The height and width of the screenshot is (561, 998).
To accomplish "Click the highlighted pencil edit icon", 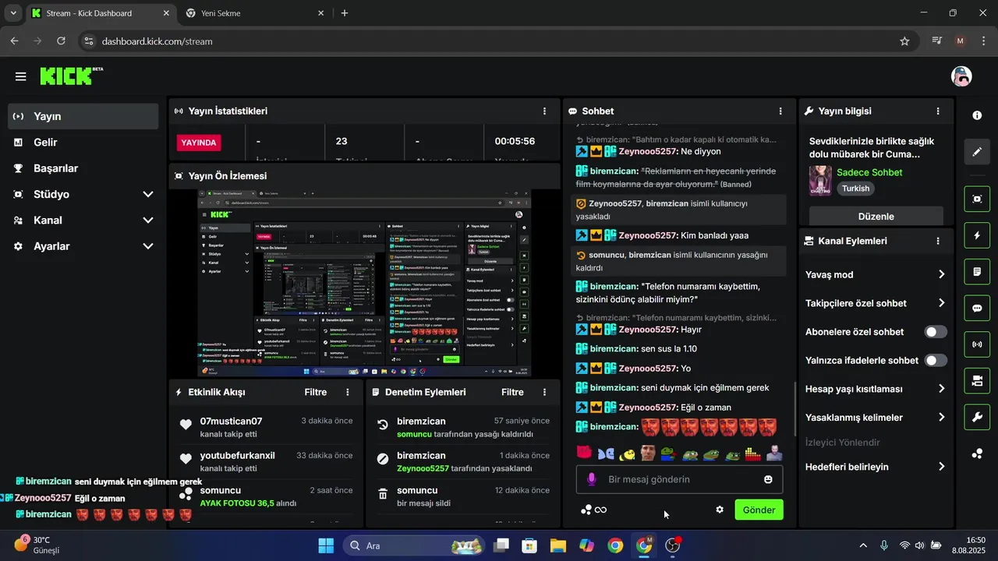I will click(977, 152).
